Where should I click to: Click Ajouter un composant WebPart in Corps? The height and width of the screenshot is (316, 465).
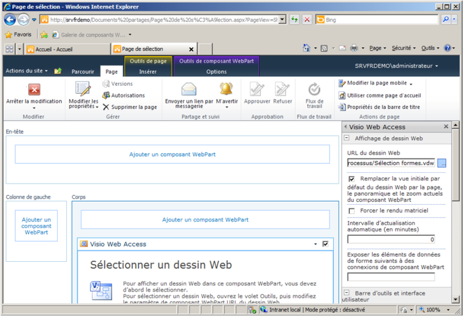point(205,219)
